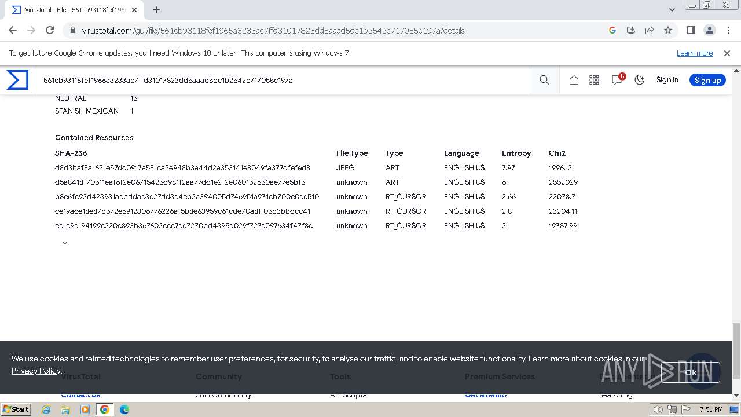Open the Chrome side panel icon
The height and width of the screenshot is (417, 741).
coord(691,31)
